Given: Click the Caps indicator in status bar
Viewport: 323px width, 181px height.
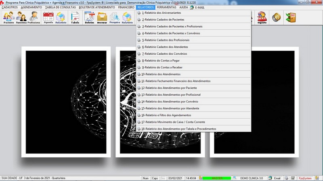Looking at the screenshot, I should [x=155, y=178].
